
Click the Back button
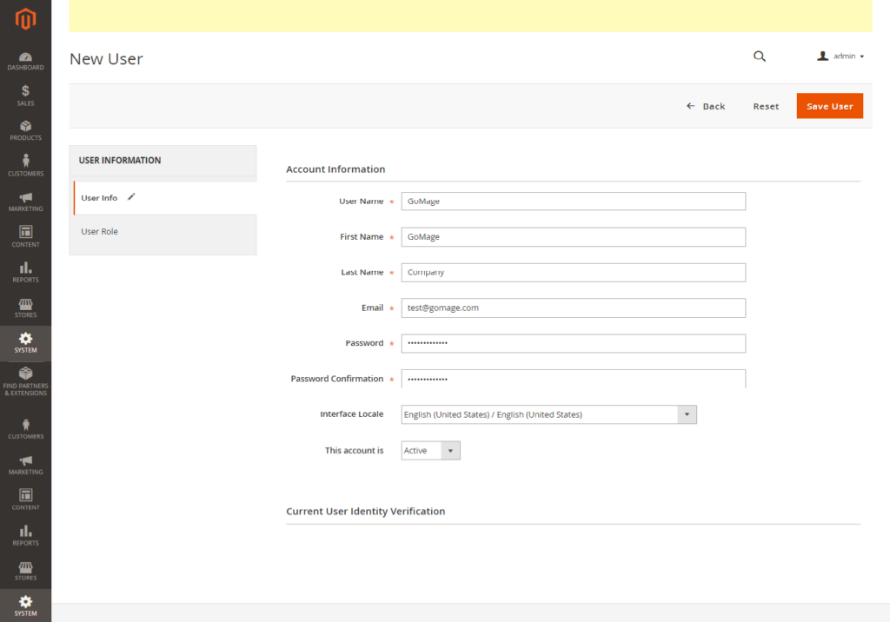click(706, 106)
